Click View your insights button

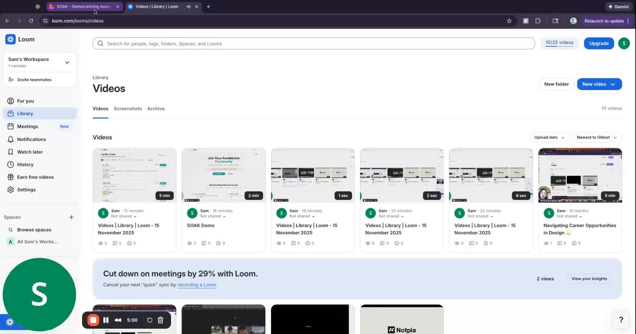tap(589, 279)
